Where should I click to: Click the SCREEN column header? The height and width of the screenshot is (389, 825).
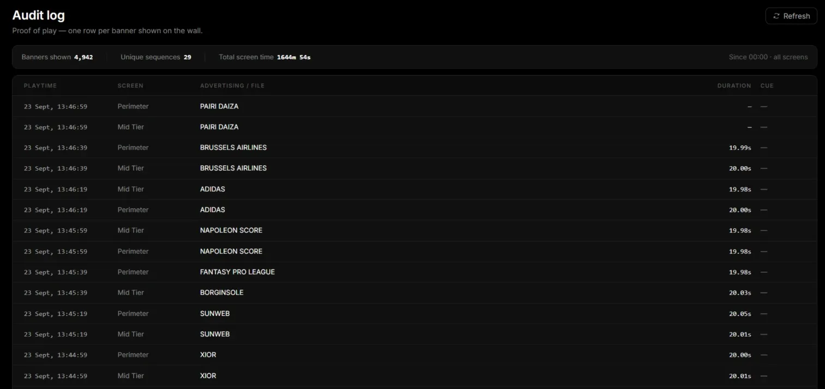(x=130, y=86)
